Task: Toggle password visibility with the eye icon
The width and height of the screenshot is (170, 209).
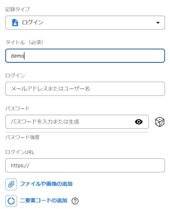Action: click(139, 122)
